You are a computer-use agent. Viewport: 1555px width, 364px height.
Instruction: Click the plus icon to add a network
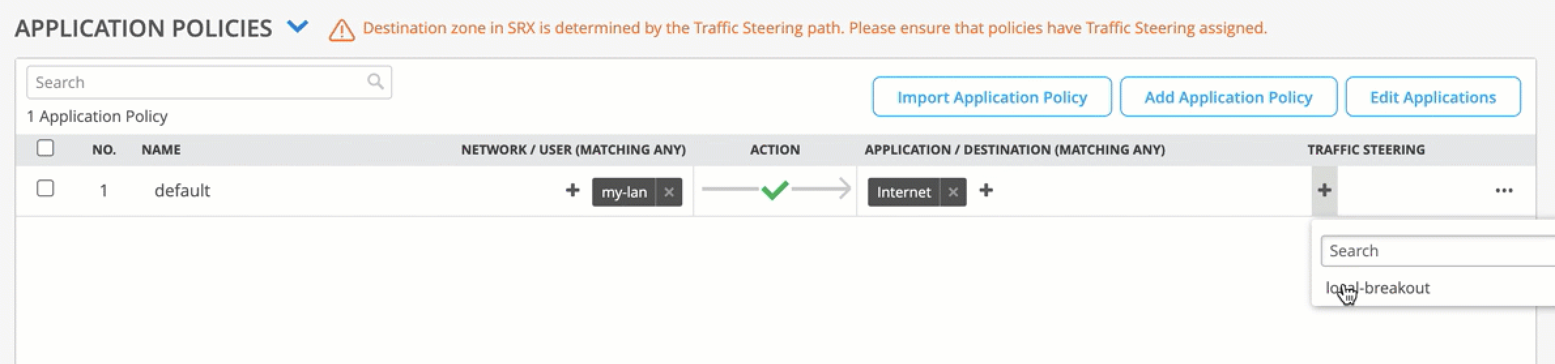572,190
